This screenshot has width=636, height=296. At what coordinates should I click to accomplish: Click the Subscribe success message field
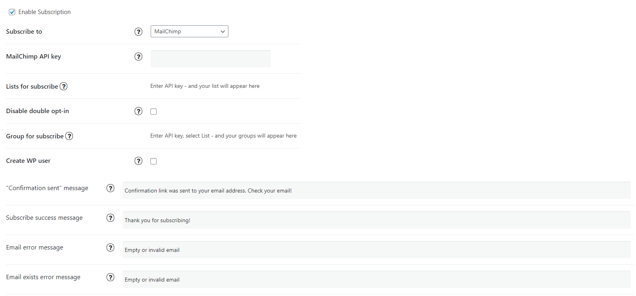[376, 220]
